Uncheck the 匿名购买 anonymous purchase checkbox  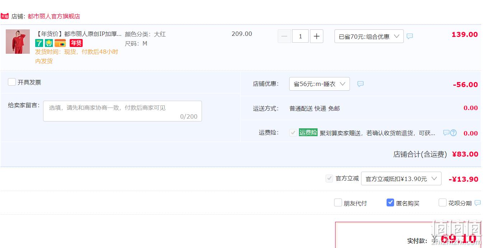[x=390, y=203]
